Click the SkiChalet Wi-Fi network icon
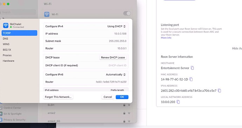 [6, 25]
